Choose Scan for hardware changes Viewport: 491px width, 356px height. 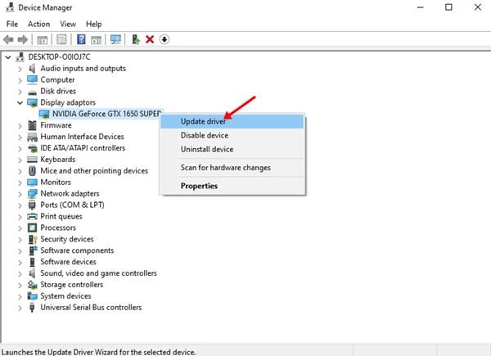[232, 168]
